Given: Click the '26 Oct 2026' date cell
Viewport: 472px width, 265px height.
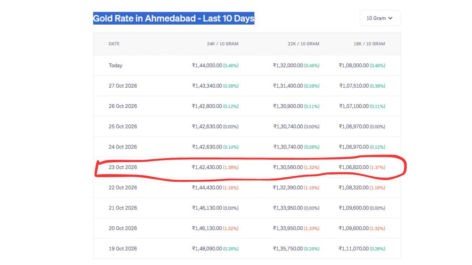Looking at the screenshot, I should tap(123, 106).
